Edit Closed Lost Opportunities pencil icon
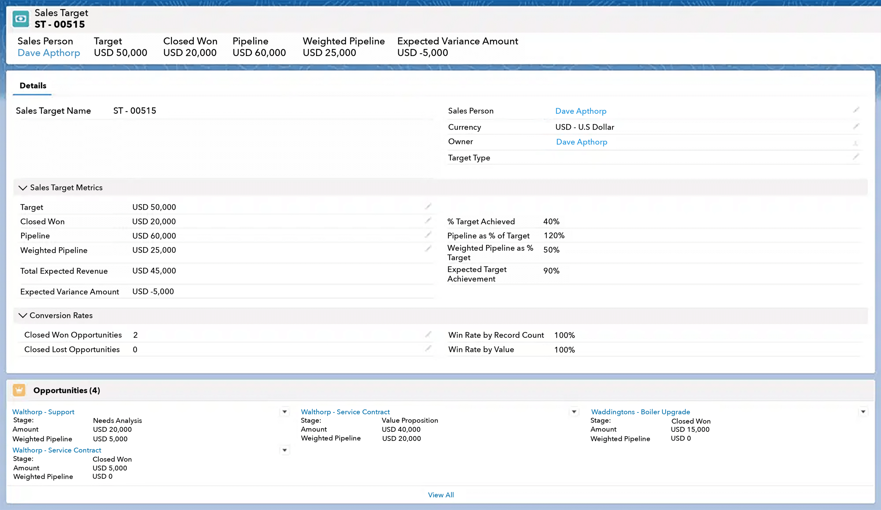 pos(428,349)
